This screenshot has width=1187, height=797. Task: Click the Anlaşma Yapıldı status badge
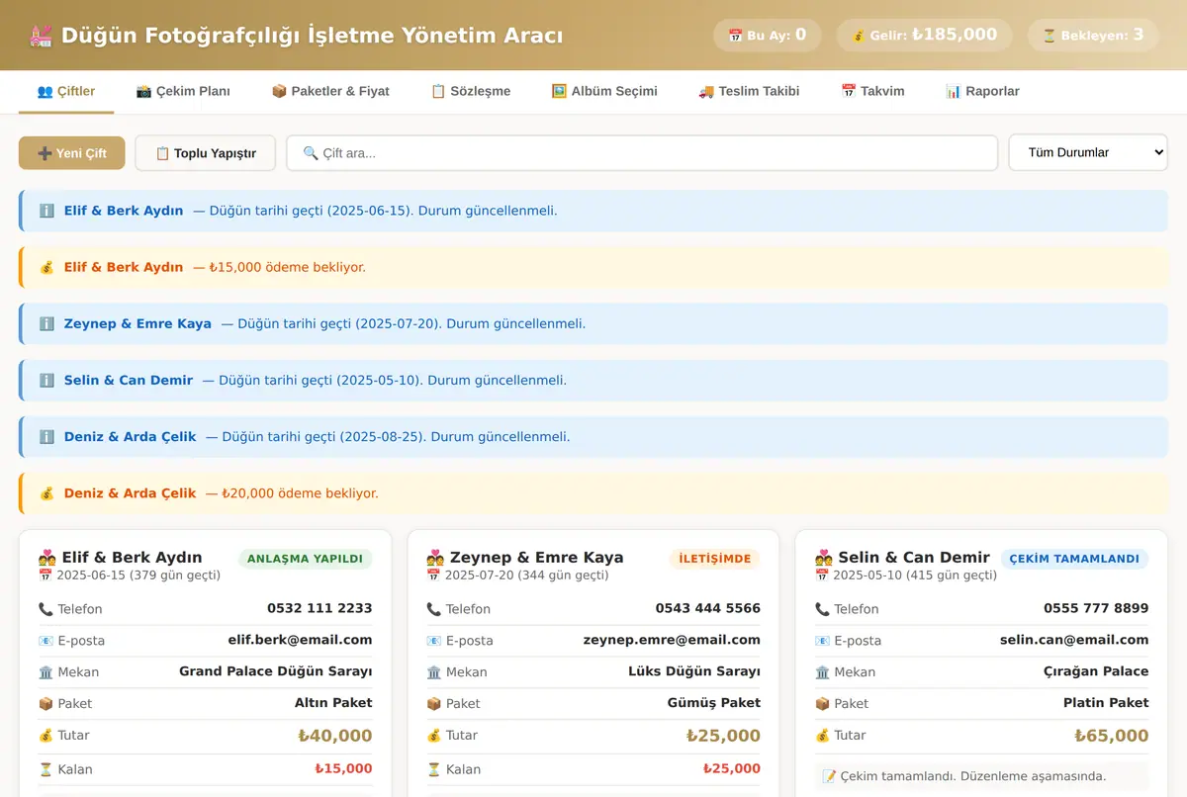point(306,559)
